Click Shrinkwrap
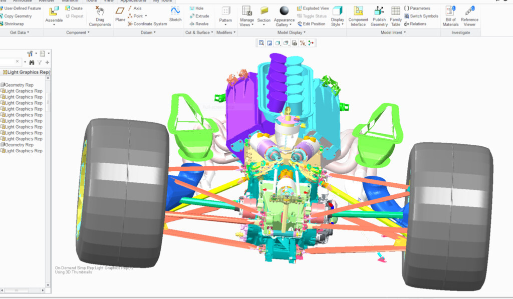The width and height of the screenshot is (513, 299). tap(12, 24)
